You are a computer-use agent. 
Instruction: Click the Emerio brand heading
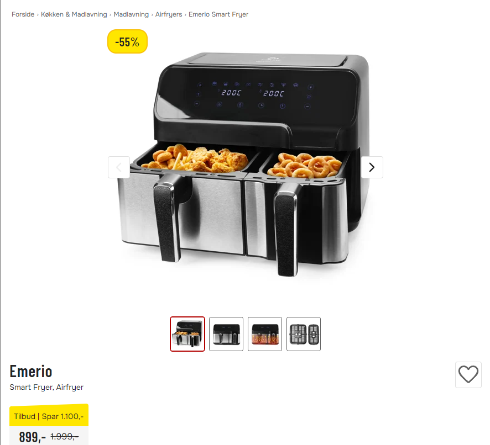pos(30,372)
